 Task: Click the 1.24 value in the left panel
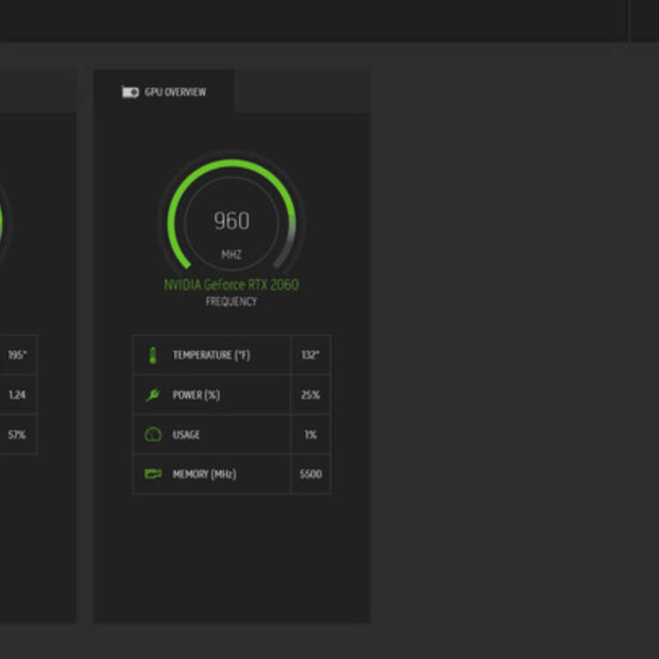[x=17, y=395]
